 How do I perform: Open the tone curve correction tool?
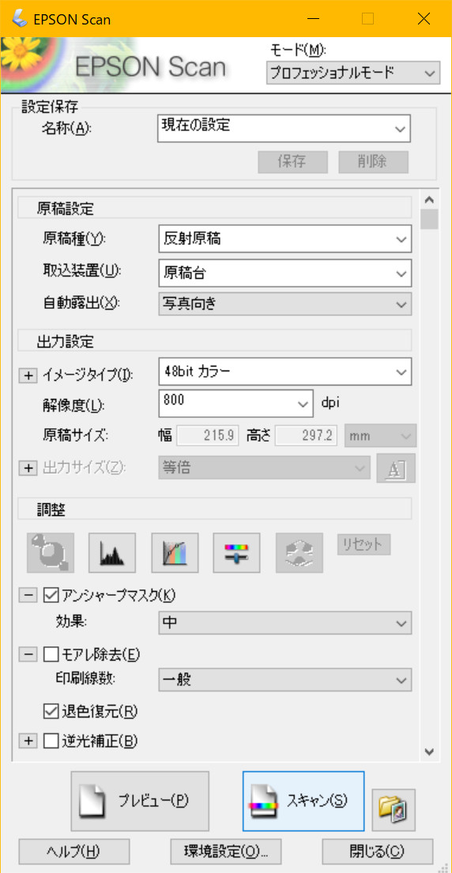coord(175,553)
